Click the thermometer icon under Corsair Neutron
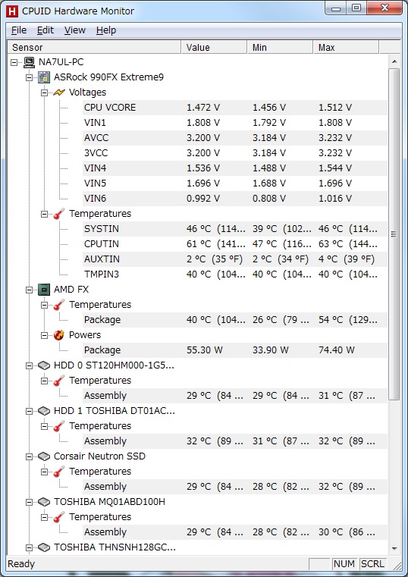The width and height of the screenshot is (408, 577). (x=59, y=472)
